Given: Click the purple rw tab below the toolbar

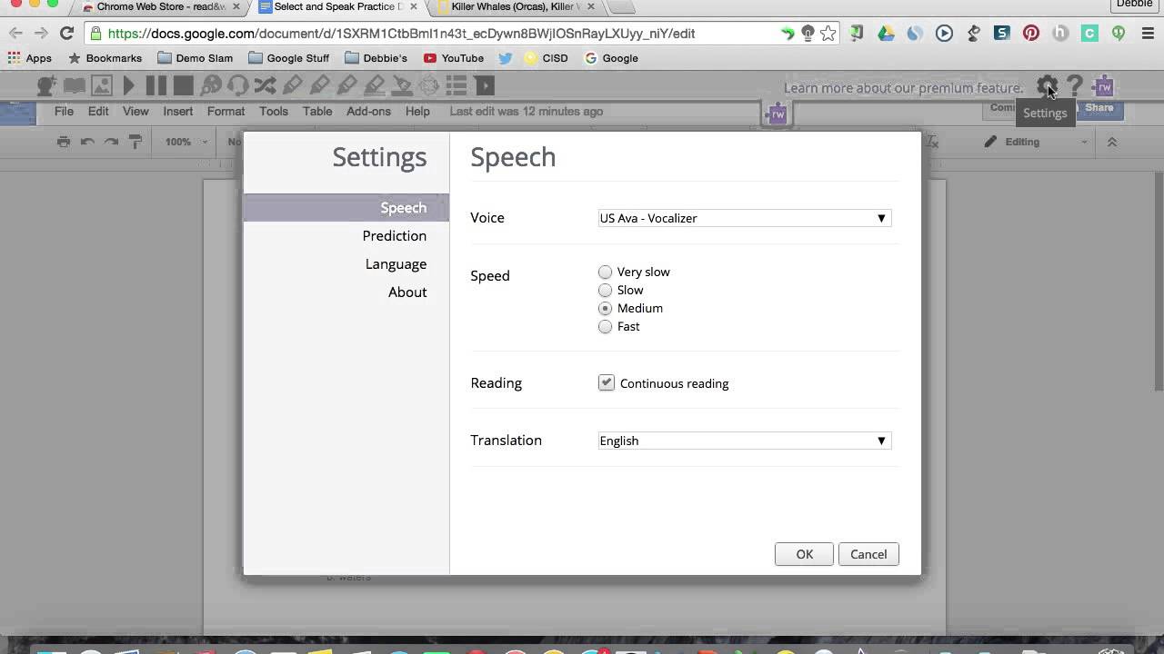Looking at the screenshot, I should [778, 114].
